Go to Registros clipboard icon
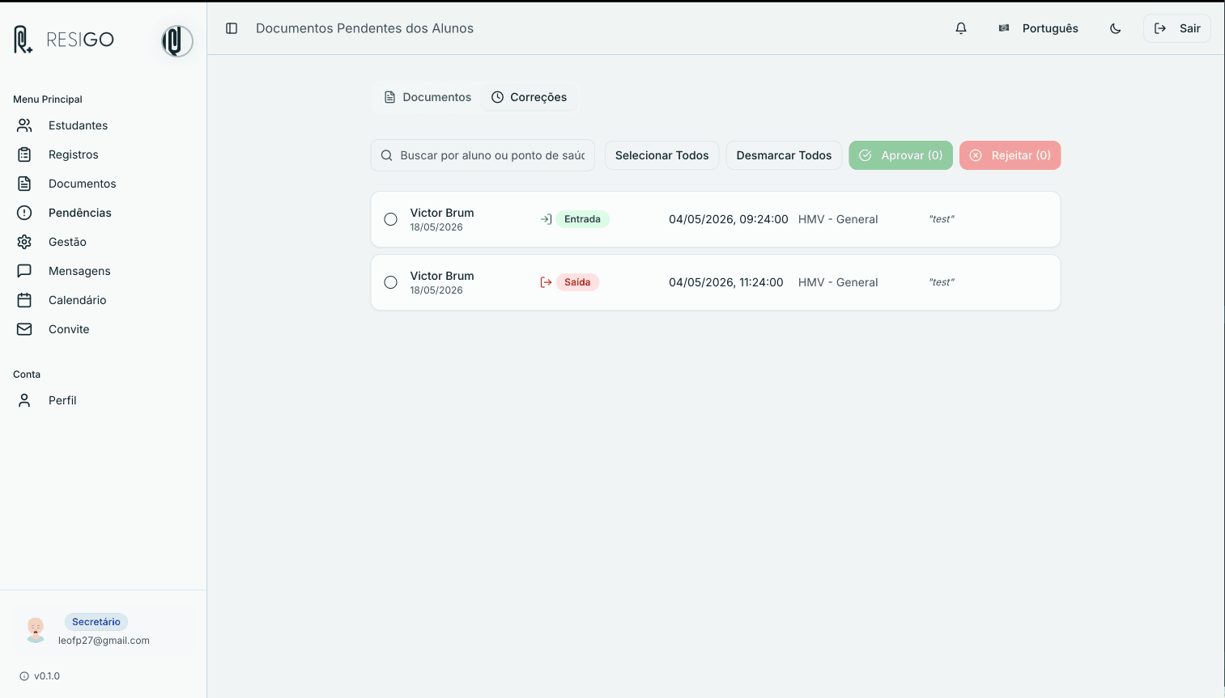Screen dimensions: 1225x698 tap(24, 154)
